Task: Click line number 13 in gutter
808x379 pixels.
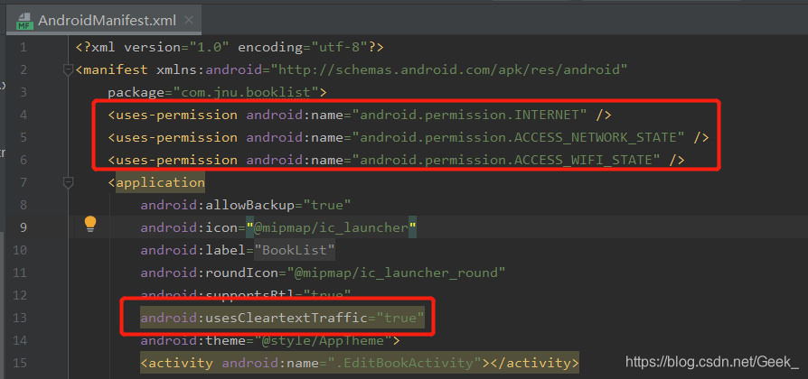Action: (x=20, y=318)
